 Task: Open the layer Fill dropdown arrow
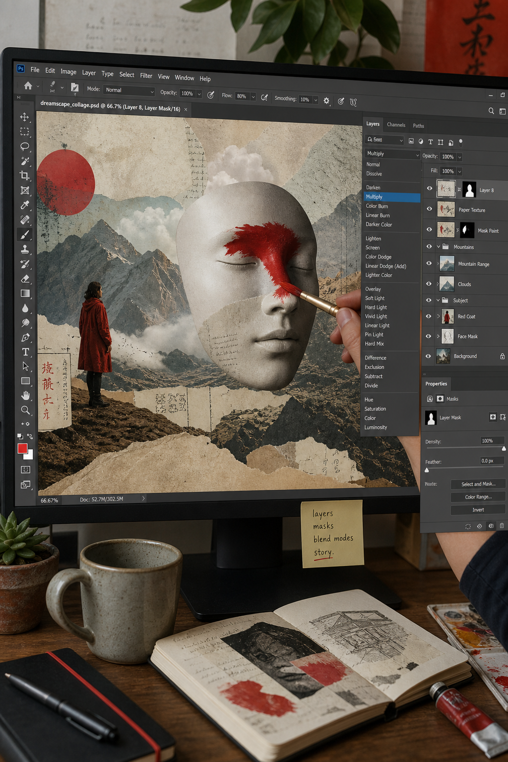point(460,171)
